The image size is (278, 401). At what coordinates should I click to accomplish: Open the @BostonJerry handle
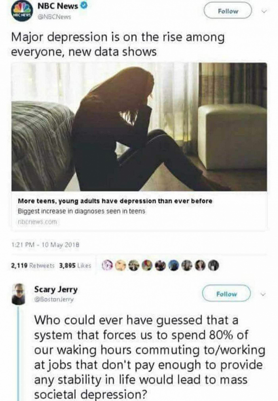(x=54, y=299)
